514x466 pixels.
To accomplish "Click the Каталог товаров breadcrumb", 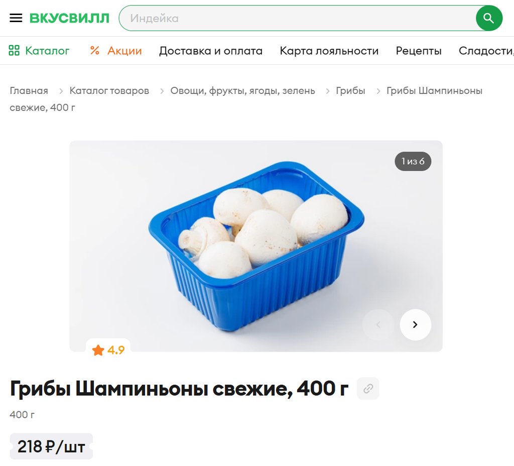I will (x=109, y=90).
